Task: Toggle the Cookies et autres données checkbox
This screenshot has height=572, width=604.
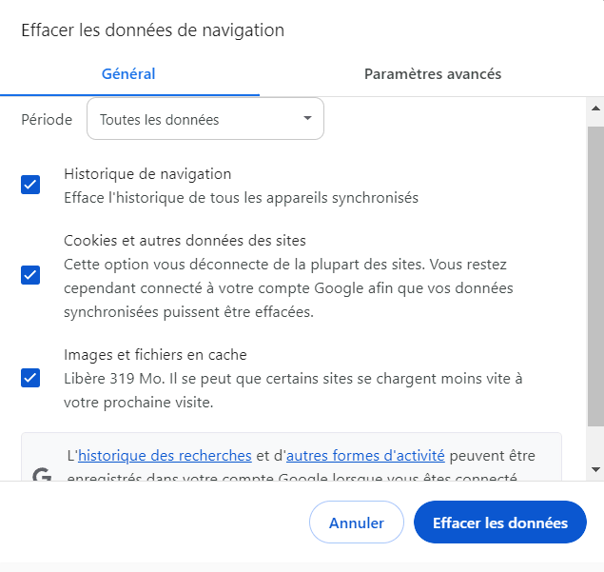Action: [30, 275]
